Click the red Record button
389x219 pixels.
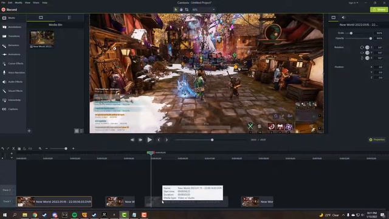pyautogui.click(x=9, y=10)
